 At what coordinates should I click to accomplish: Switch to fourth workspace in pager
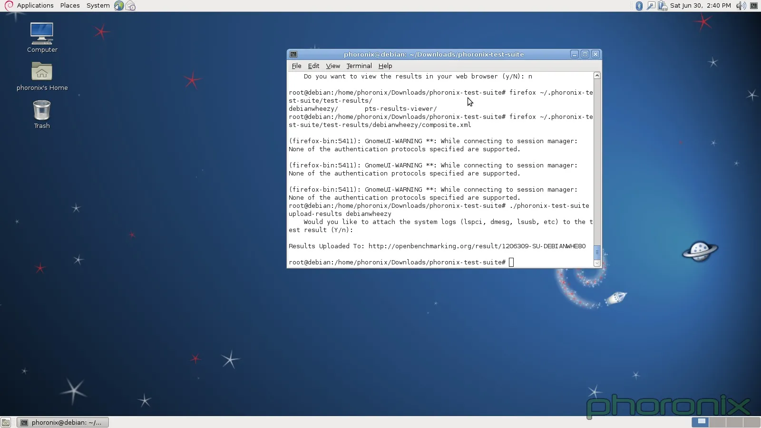click(x=751, y=422)
